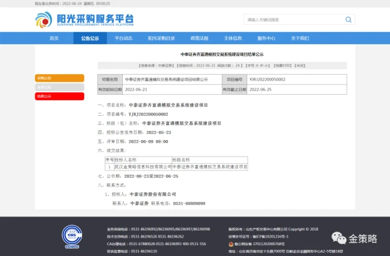Click the 信息来源：中泰证券 text
The width and height of the screenshot is (390, 256).
coord(156,66)
